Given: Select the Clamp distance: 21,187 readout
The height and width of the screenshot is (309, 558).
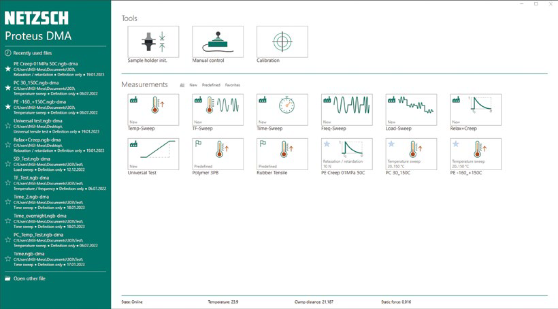Looking at the screenshot, I should (x=314, y=302).
